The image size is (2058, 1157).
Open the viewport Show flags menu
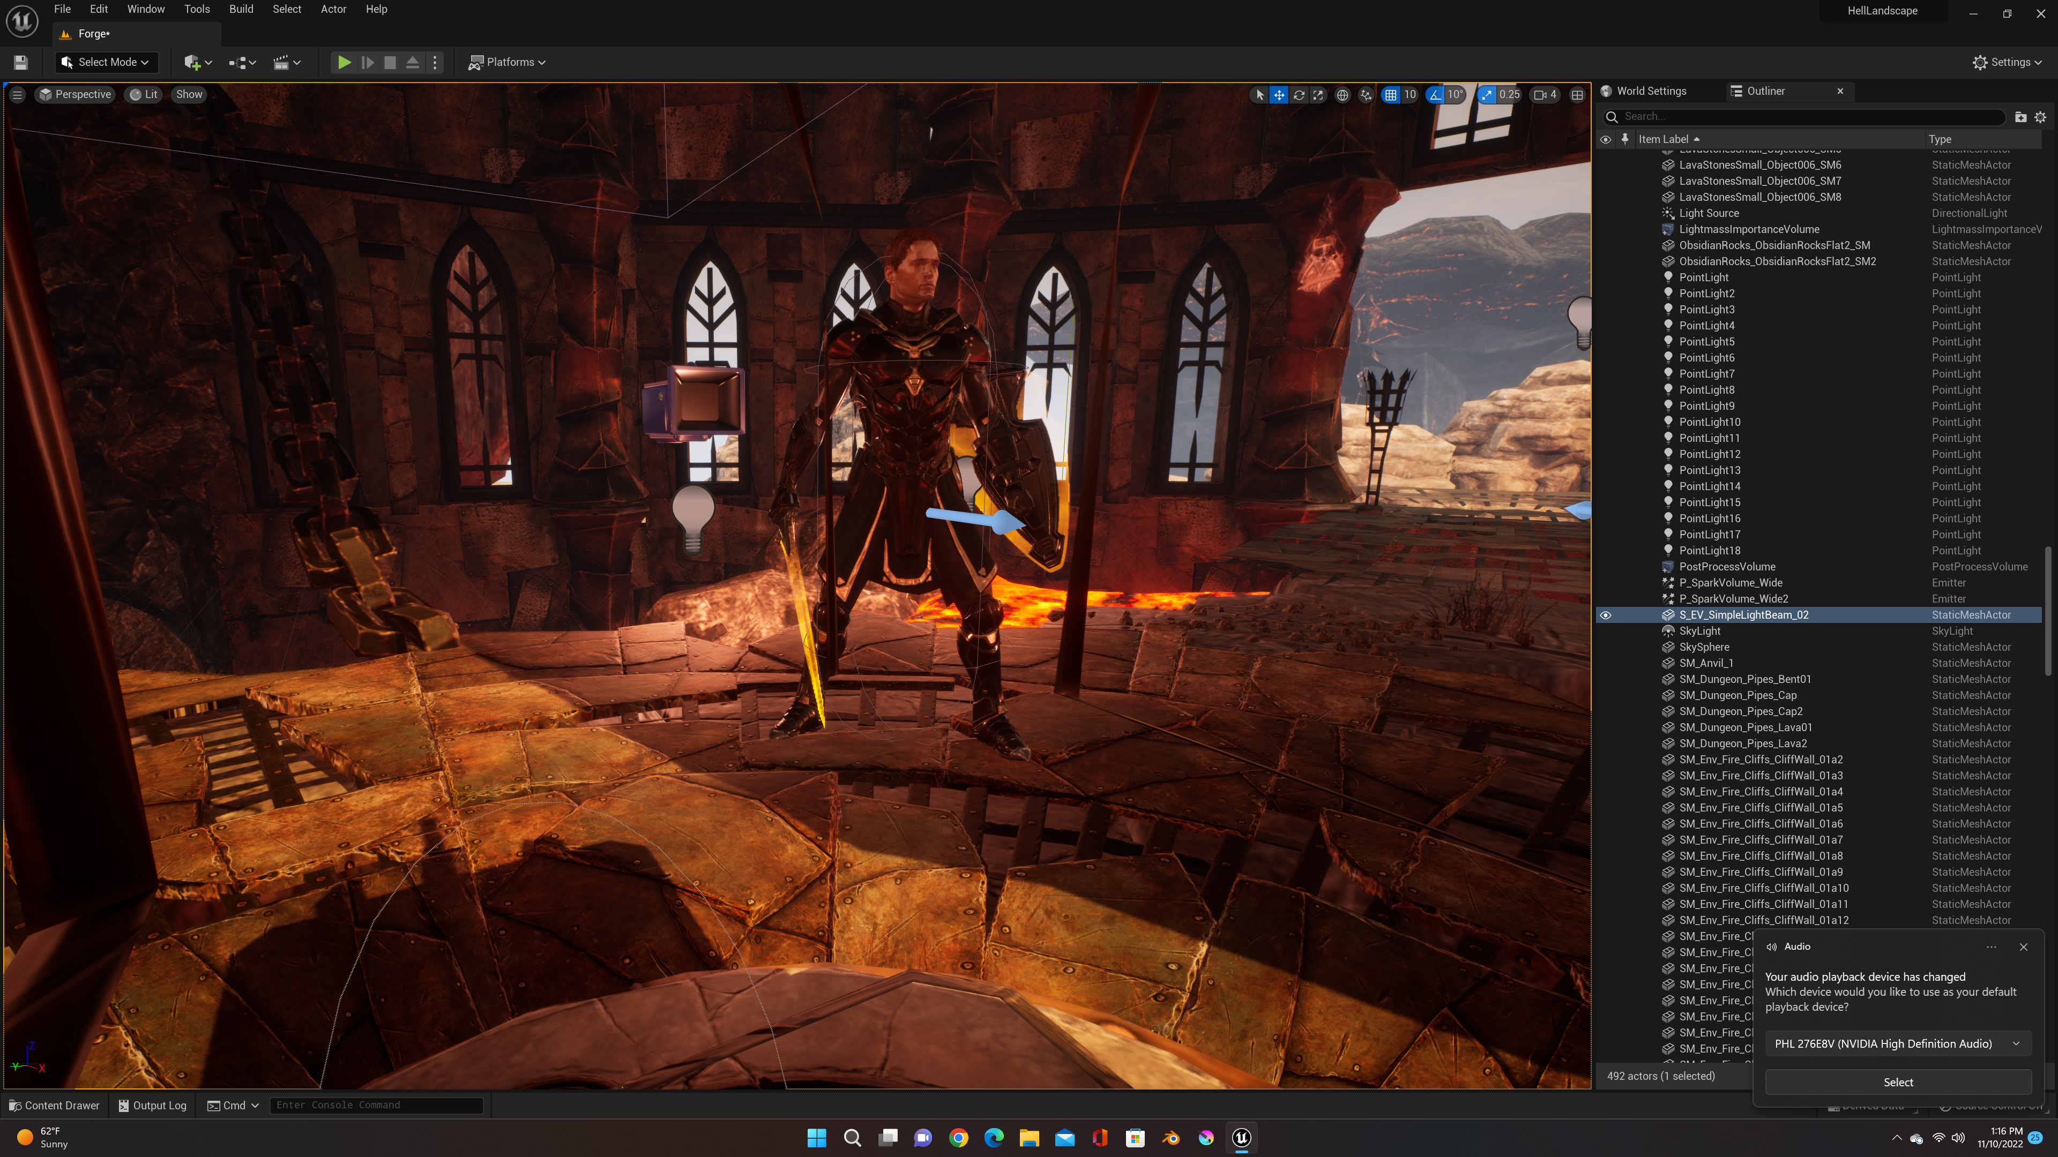(x=189, y=94)
